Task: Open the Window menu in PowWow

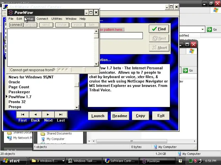Action: (x=71, y=19)
